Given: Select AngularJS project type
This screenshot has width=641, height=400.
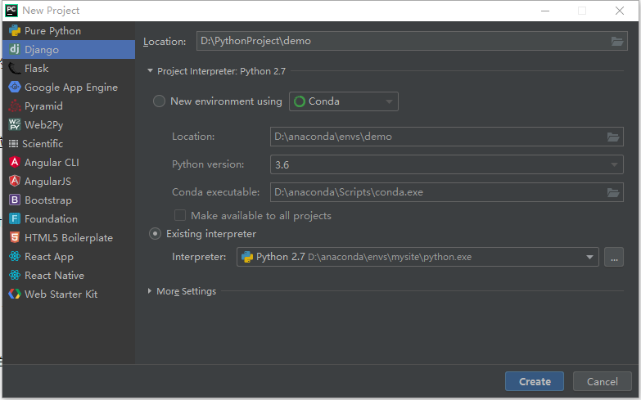Looking at the screenshot, I should click(69, 181).
